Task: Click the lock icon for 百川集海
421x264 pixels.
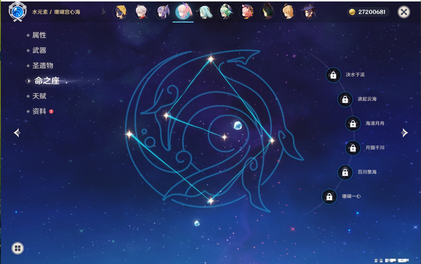Action: 345,172
